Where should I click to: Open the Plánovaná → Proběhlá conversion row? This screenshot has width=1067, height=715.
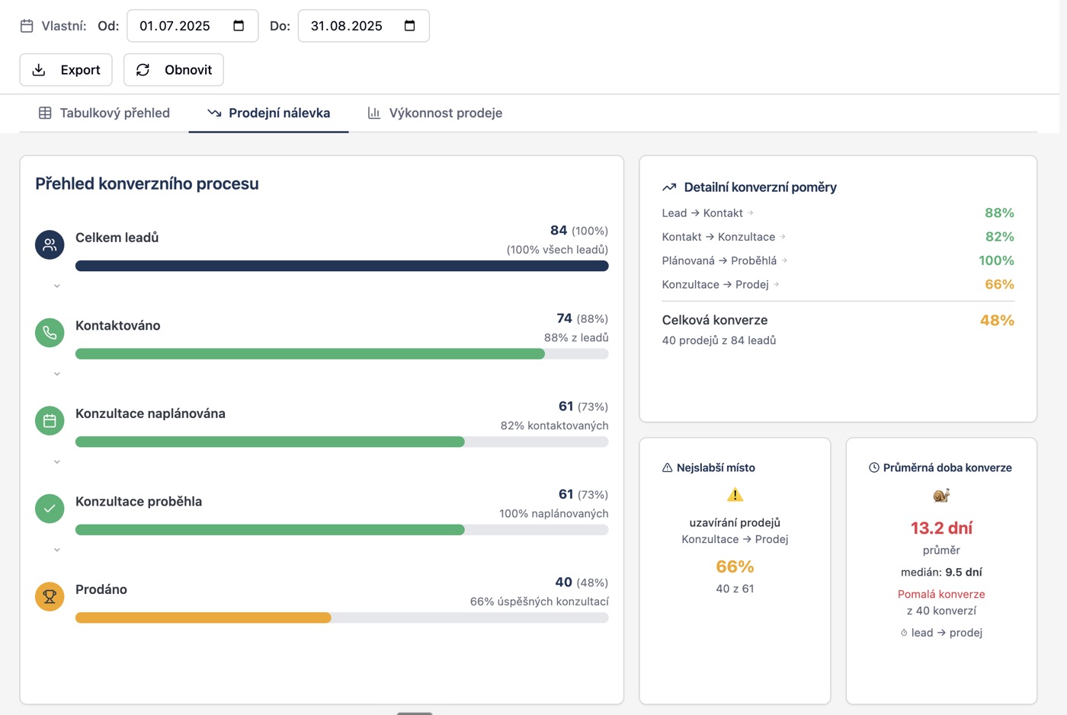click(x=838, y=260)
